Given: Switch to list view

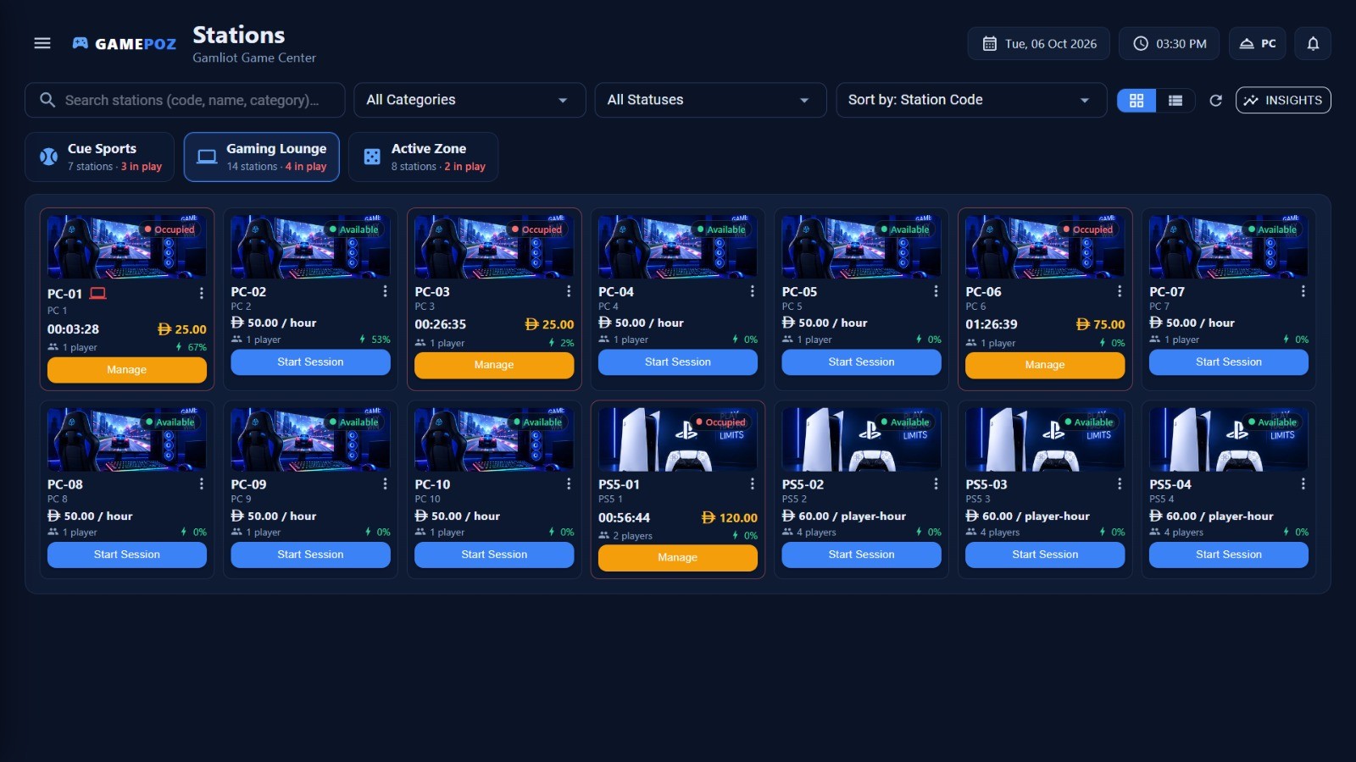Looking at the screenshot, I should point(1175,100).
